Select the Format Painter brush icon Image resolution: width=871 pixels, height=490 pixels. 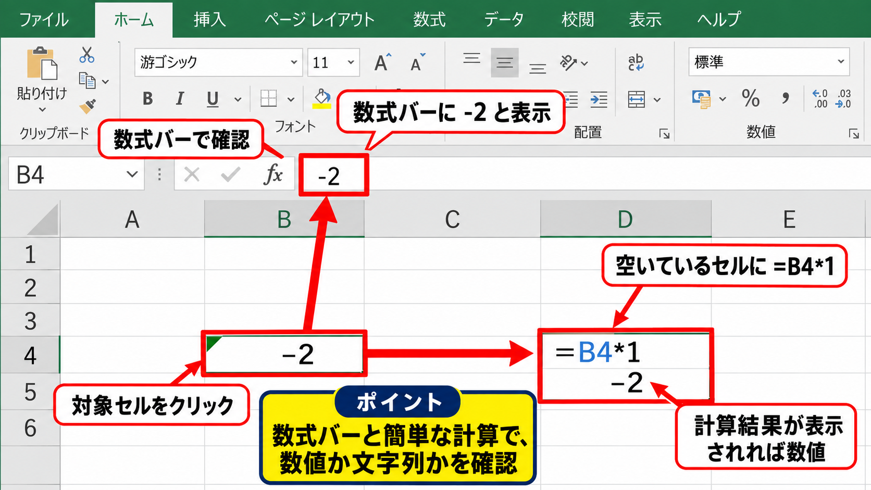point(88,106)
